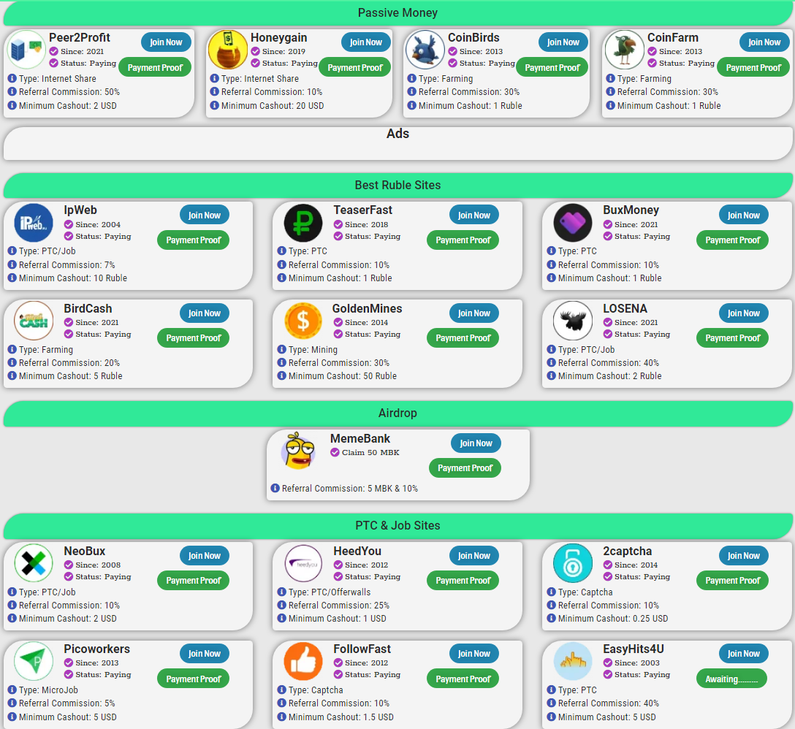Join FollowFast via Join Now
Image resolution: width=795 pixels, height=729 pixels.
[474, 654]
